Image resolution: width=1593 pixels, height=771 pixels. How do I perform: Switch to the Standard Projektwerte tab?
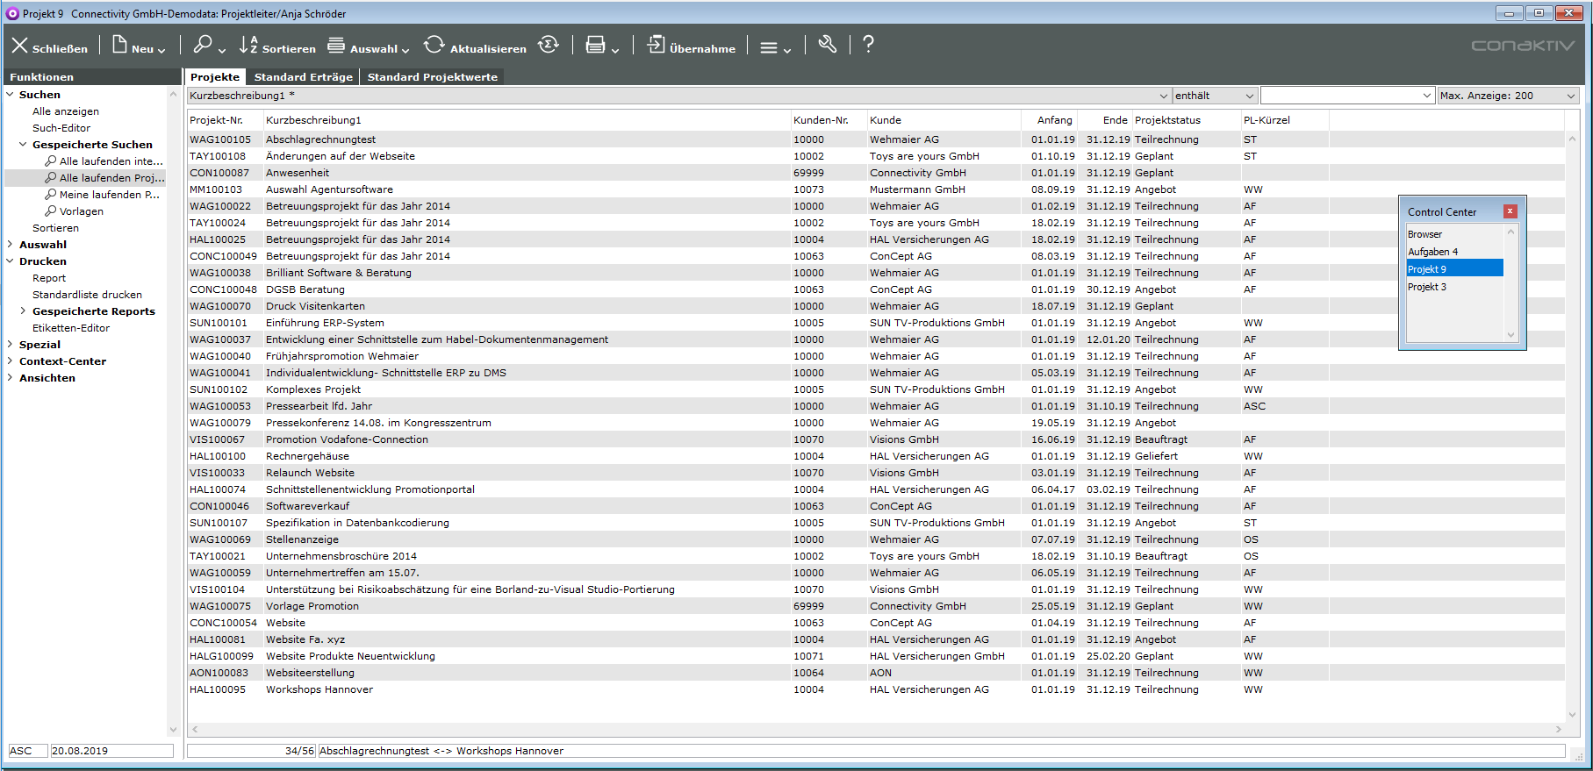point(433,77)
